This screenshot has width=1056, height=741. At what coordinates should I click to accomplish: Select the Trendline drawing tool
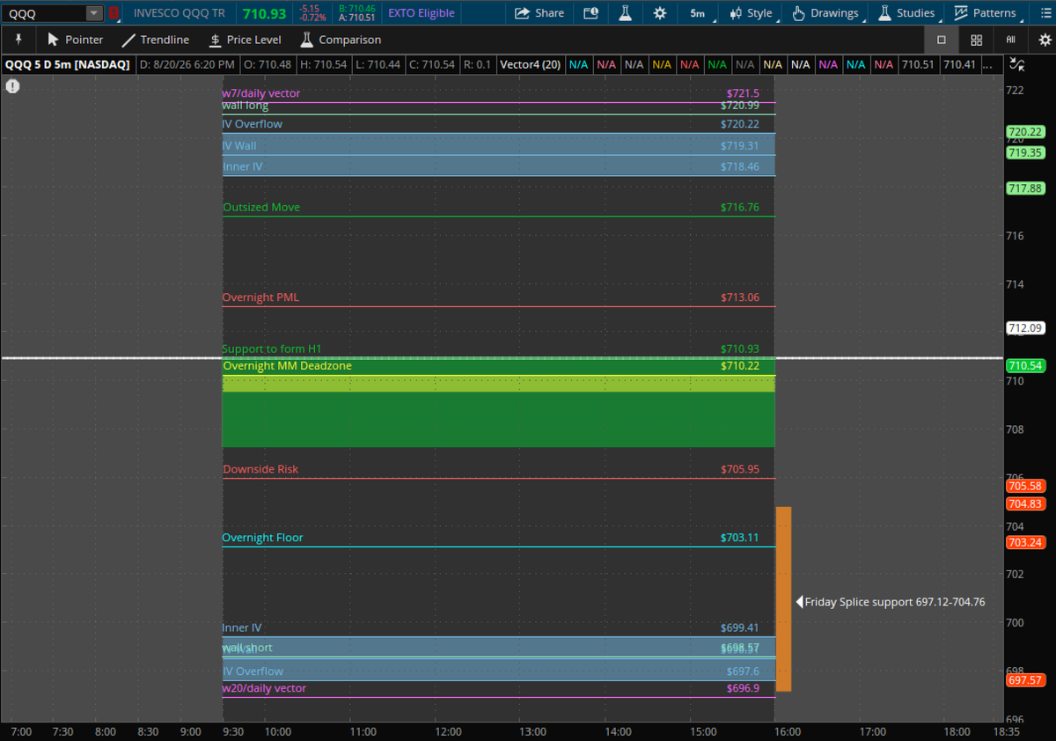[155, 40]
